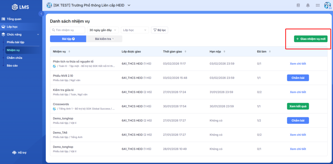View details of Kiểm tra giữa kì
The height and width of the screenshot is (164, 333).
298,92
